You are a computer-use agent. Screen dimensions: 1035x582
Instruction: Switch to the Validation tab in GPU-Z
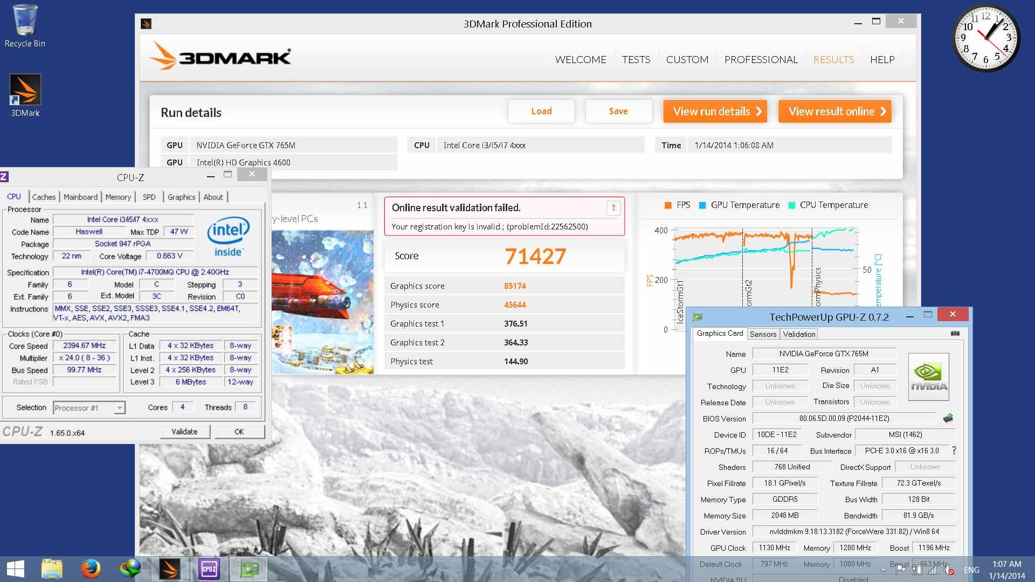coord(799,334)
